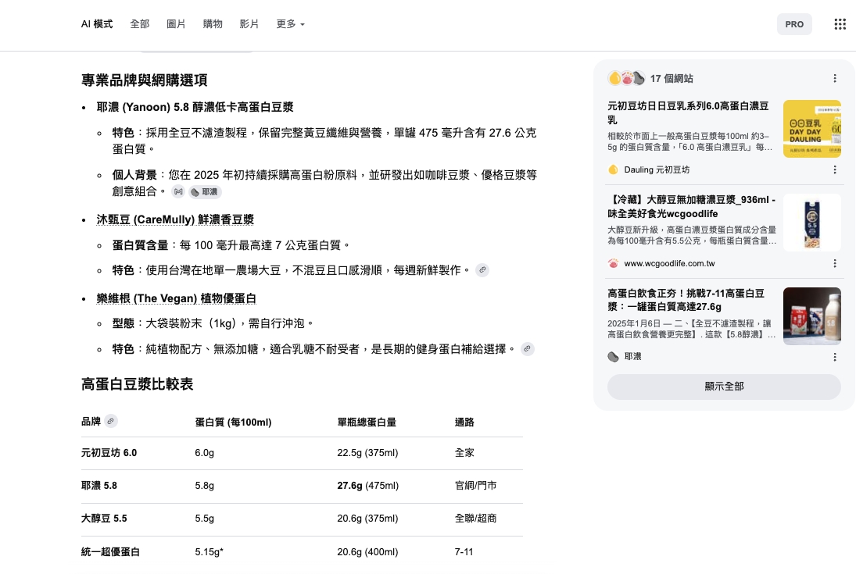Select column header 通路
Image resolution: width=856 pixels, height=574 pixels.
click(464, 422)
